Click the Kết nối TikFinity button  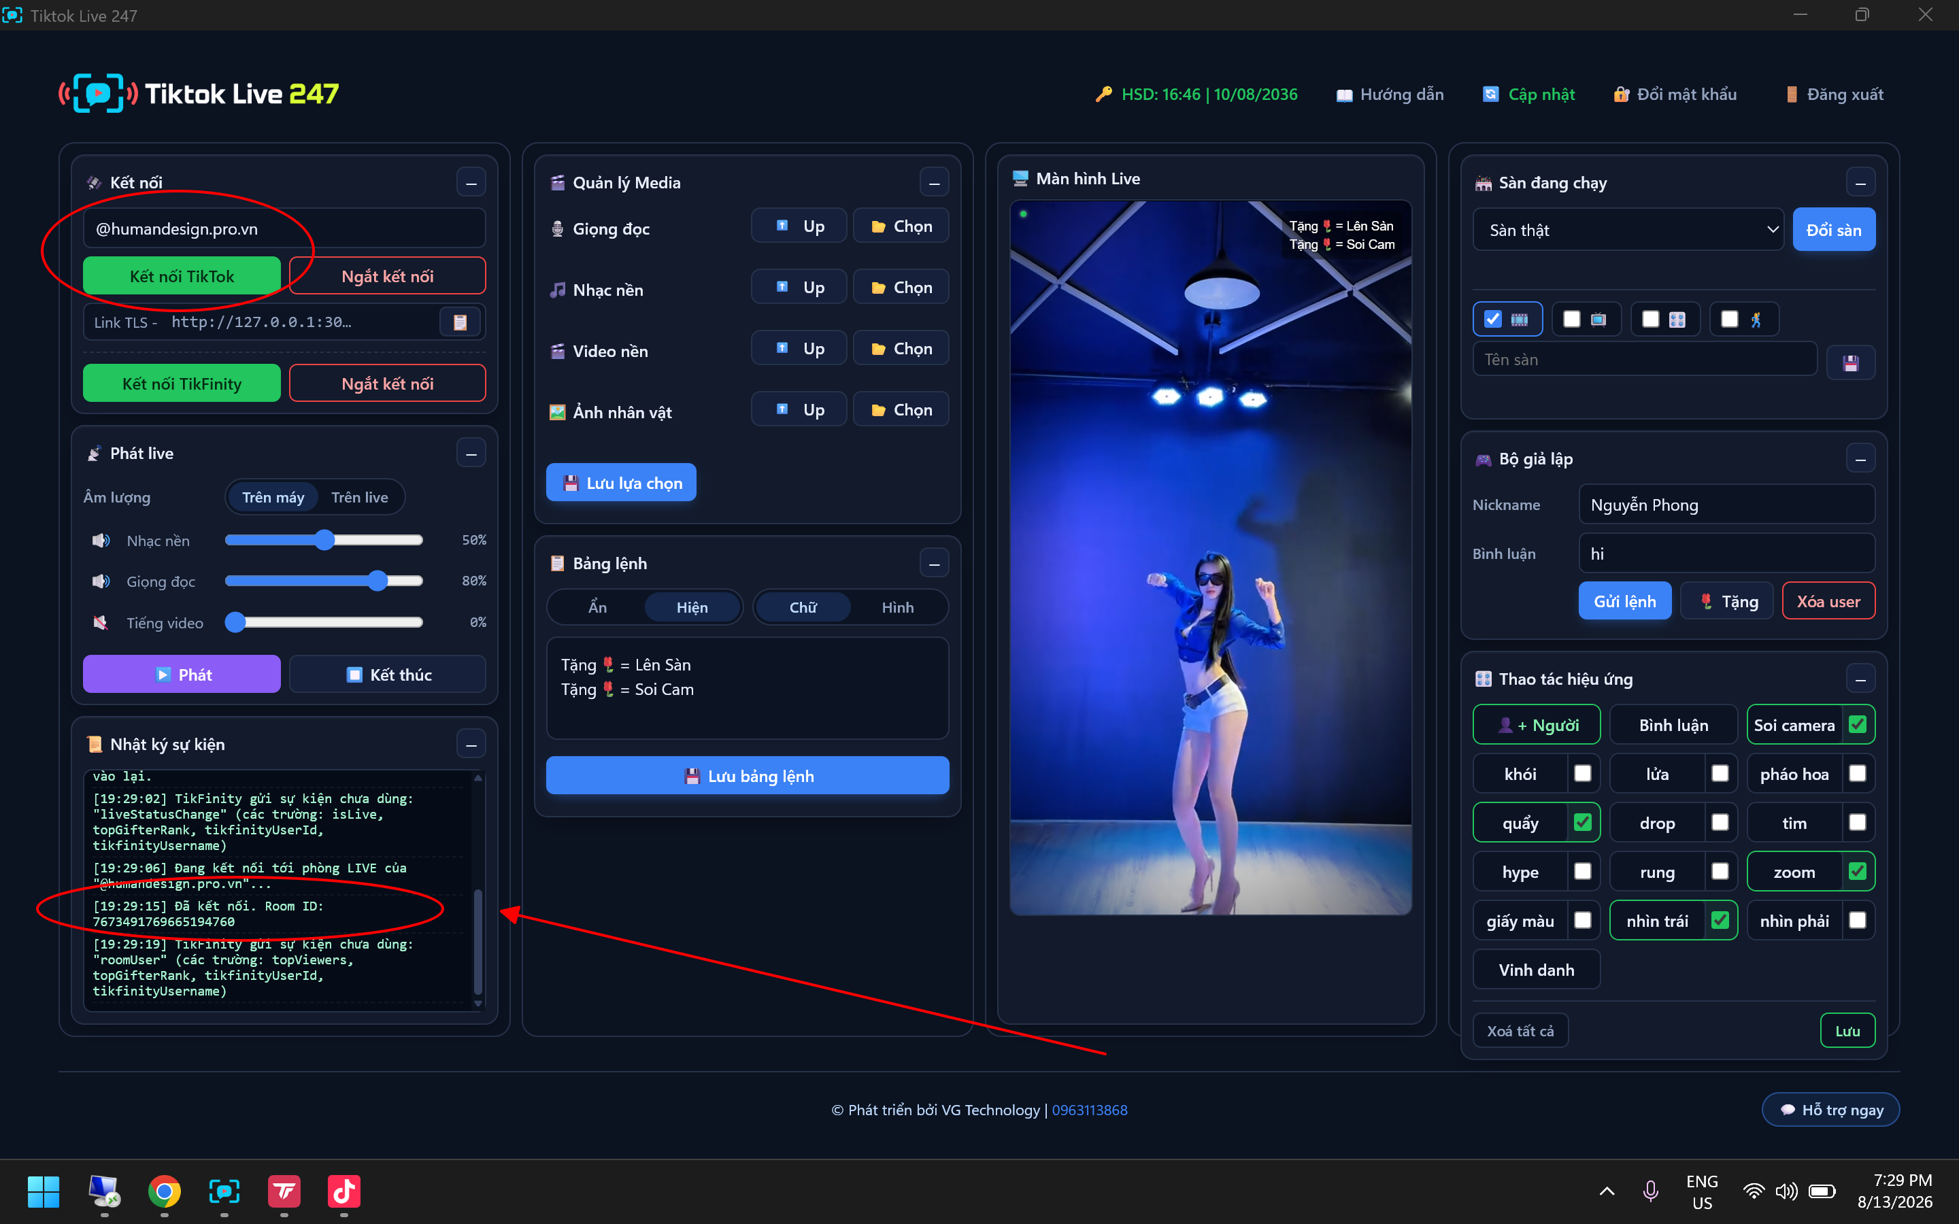click(182, 384)
